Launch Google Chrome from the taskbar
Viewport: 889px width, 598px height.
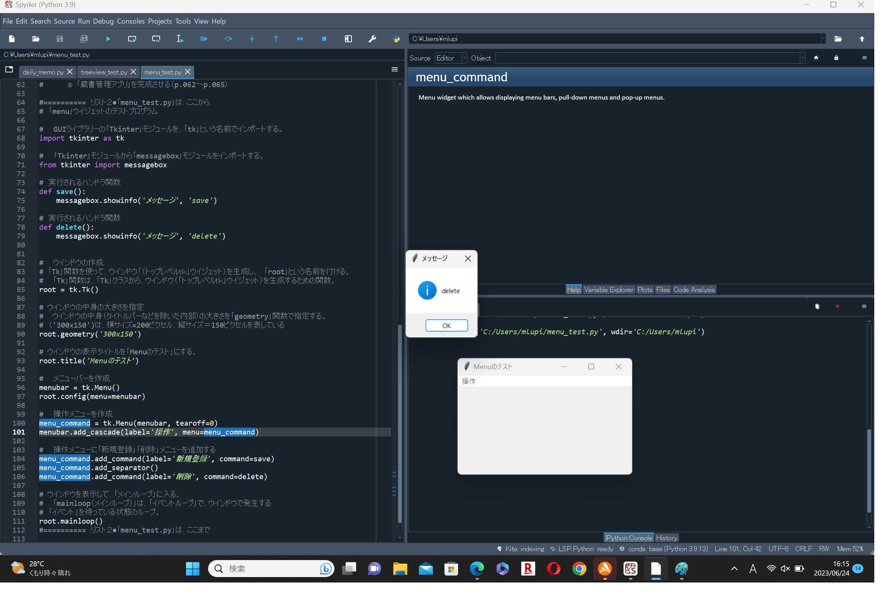(579, 569)
